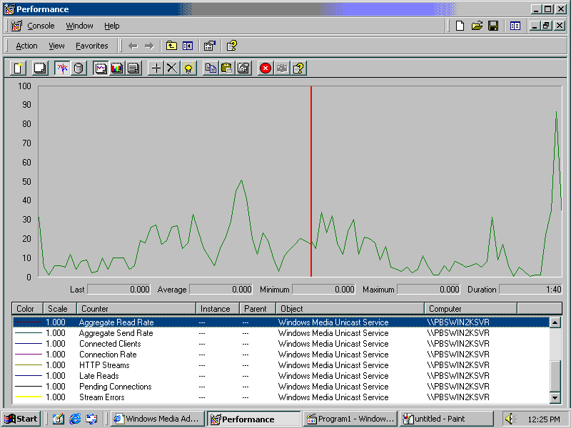Toggle Show/Hide Console Tree icon
571x428 pixels.
[188, 46]
